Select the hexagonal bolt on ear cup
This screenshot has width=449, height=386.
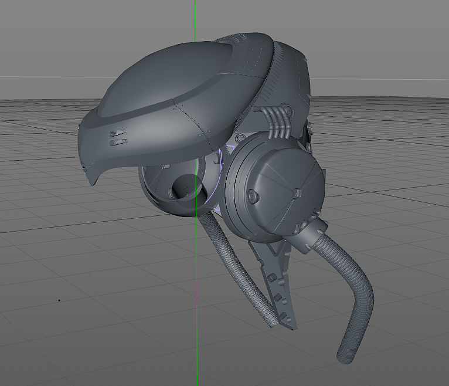coord(253,197)
